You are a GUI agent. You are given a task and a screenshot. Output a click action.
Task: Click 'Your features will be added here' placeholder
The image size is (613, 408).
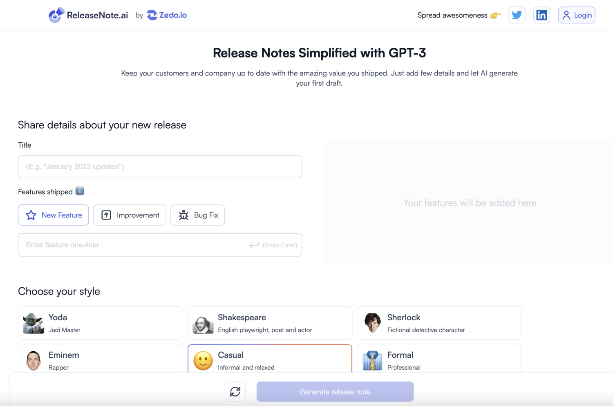click(470, 203)
